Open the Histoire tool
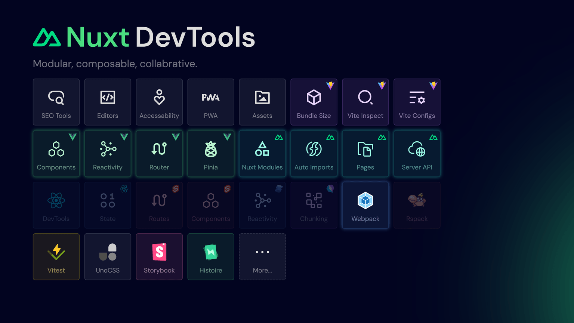 pyautogui.click(x=211, y=256)
